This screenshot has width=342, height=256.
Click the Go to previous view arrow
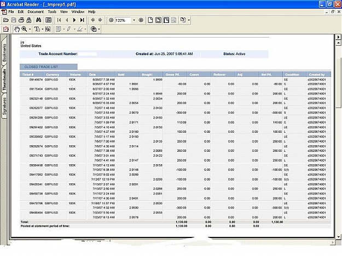92,20
